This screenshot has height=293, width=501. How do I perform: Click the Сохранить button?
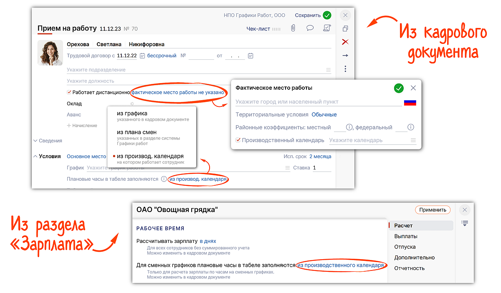(313, 15)
